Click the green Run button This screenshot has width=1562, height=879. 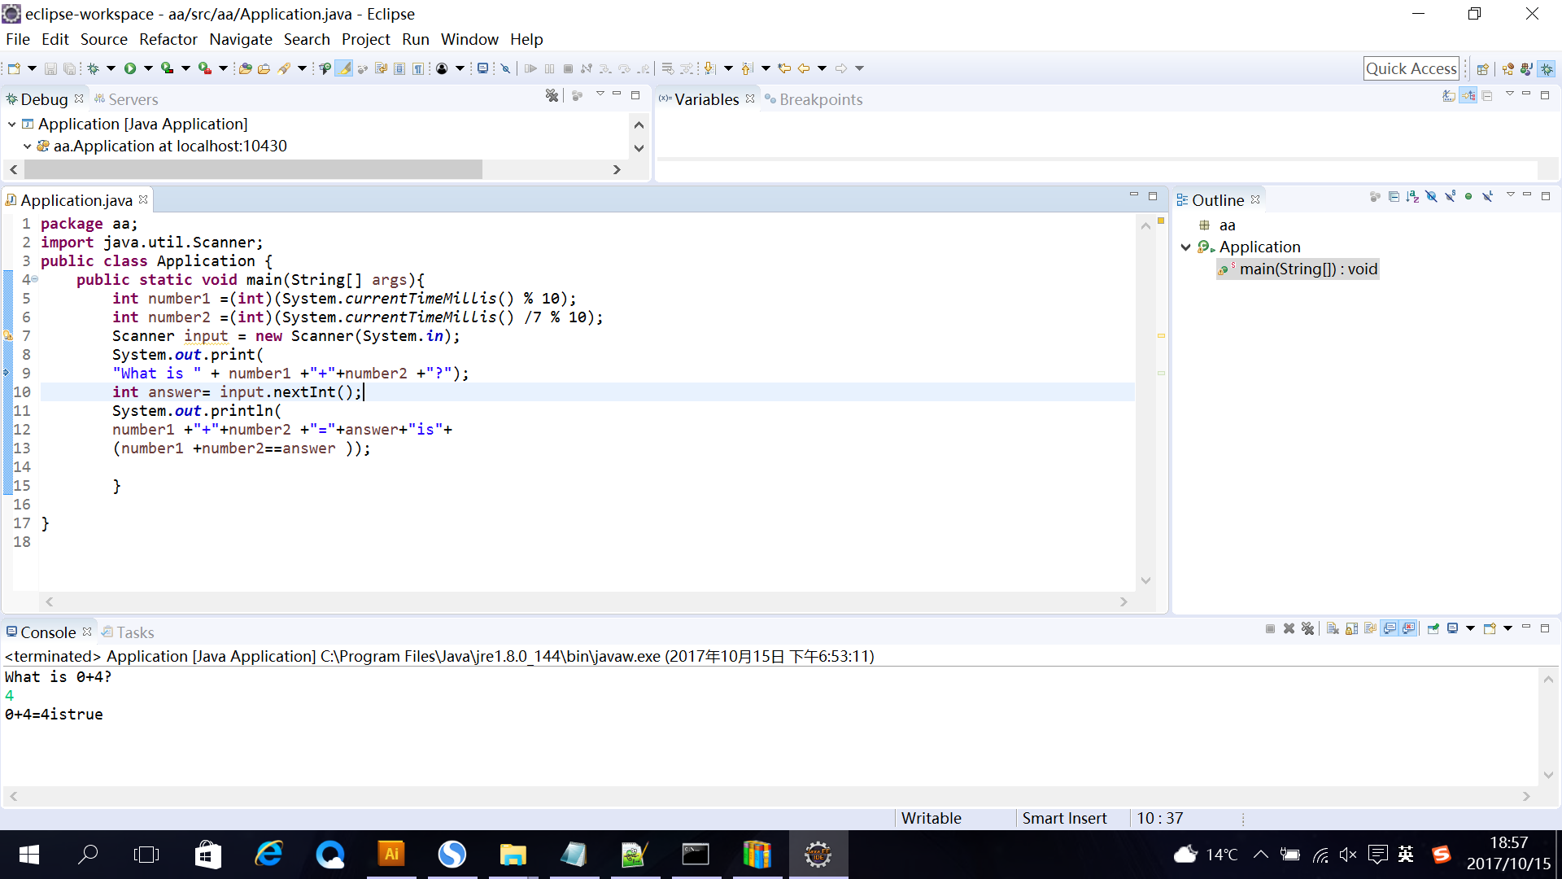pyautogui.click(x=130, y=68)
